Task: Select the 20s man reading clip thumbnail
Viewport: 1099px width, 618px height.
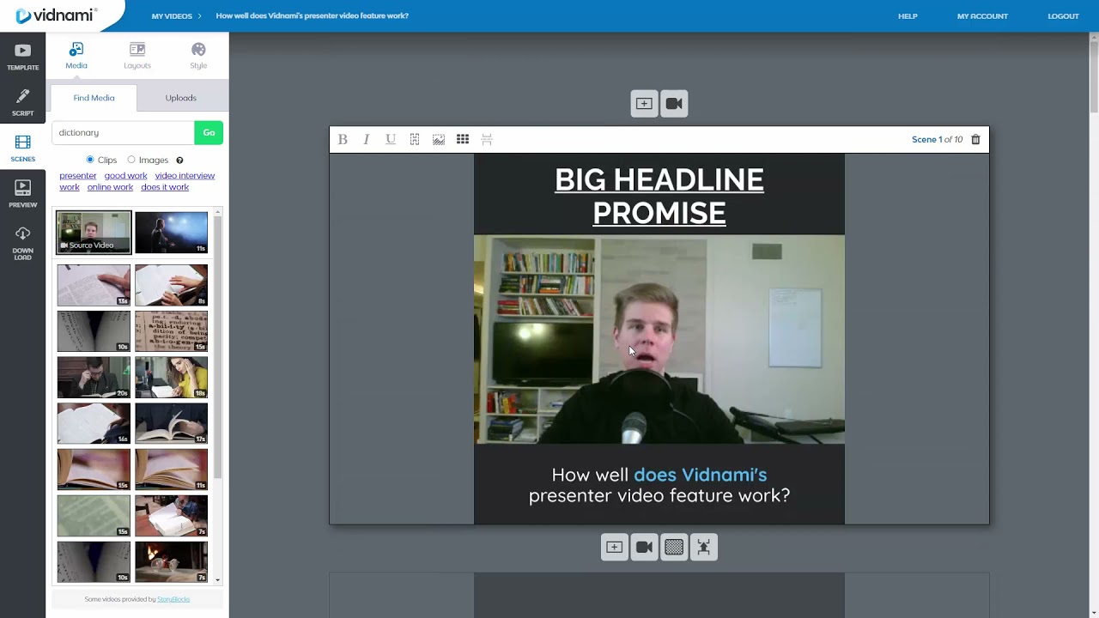Action: [x=94, y=378]
